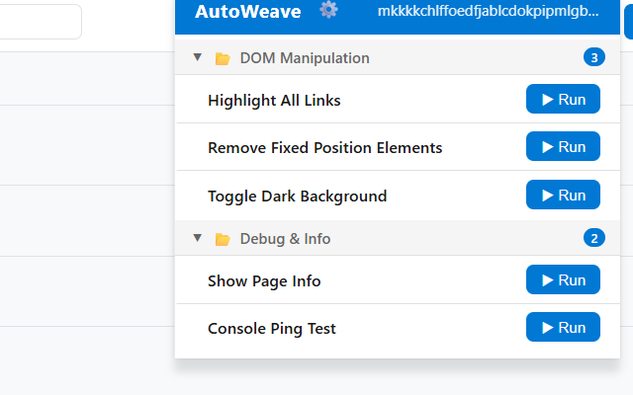The image size is (633, 395).
Task: Click the DOM Manipulation folder name
Action: tap(305, 58)
